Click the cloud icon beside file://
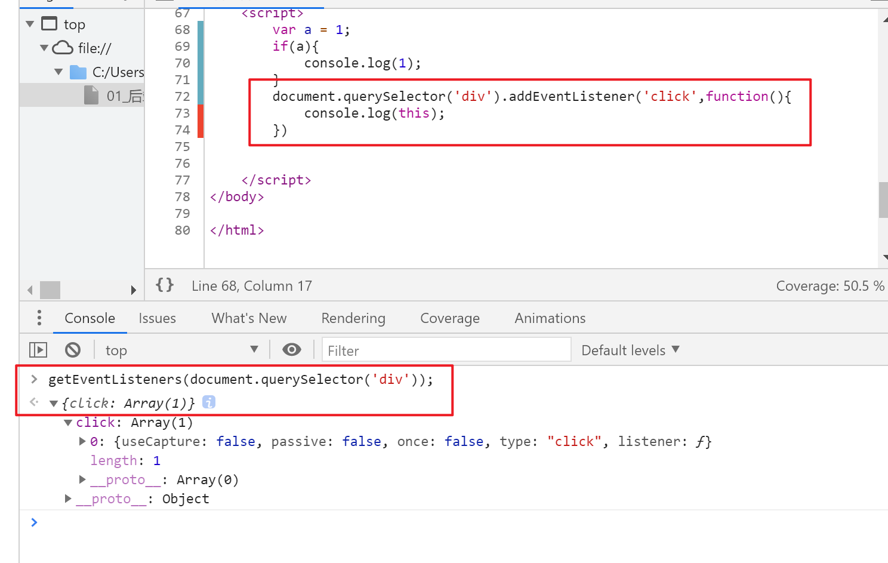The image size is (888, 563). 63,48
